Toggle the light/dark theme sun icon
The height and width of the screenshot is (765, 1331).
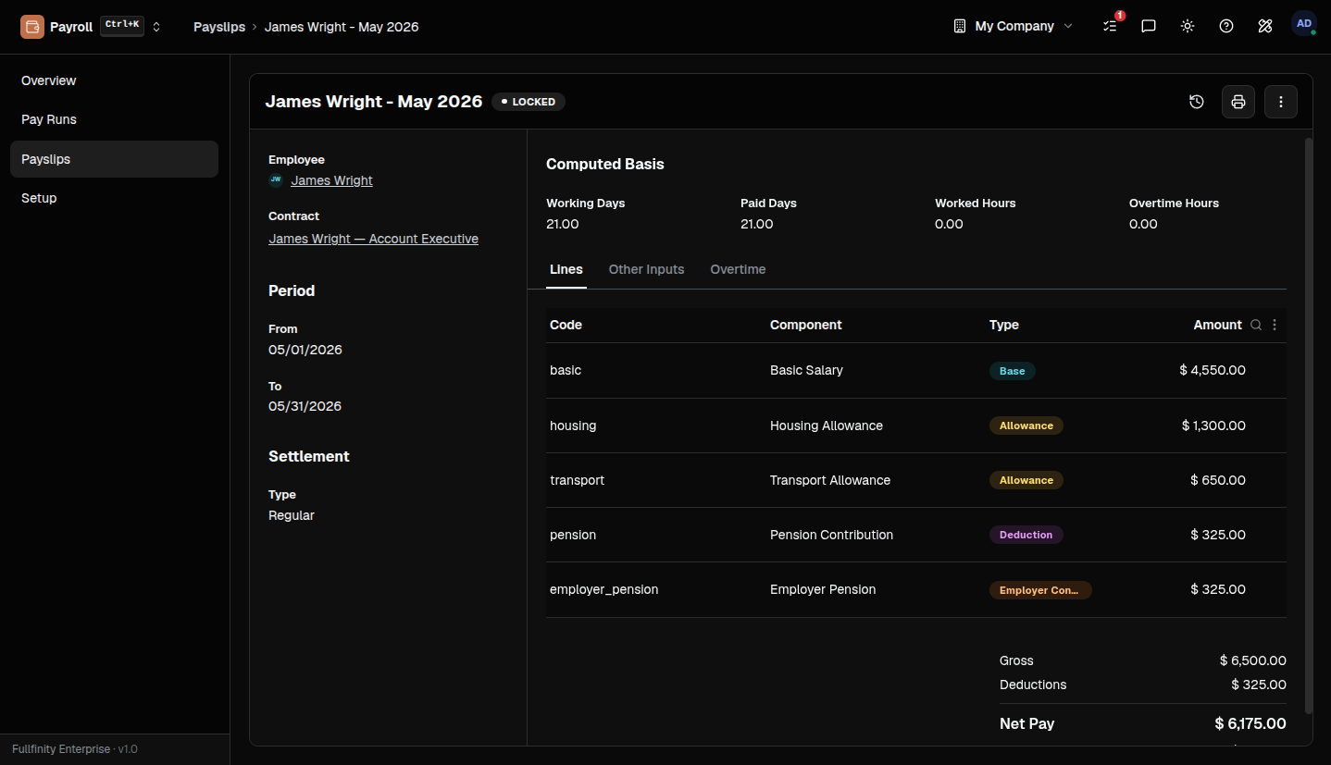(1188, 26)
